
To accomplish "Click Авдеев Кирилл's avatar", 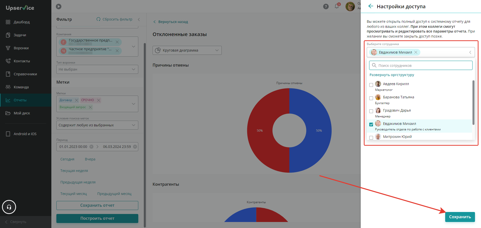I will [378, 84].
